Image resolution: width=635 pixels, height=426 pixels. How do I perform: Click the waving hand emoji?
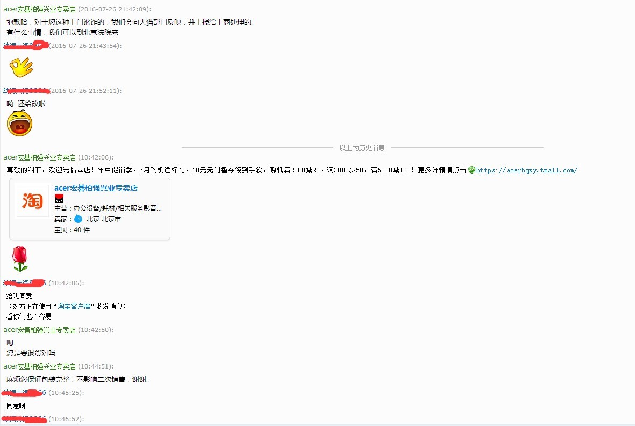tap(22, 67)
